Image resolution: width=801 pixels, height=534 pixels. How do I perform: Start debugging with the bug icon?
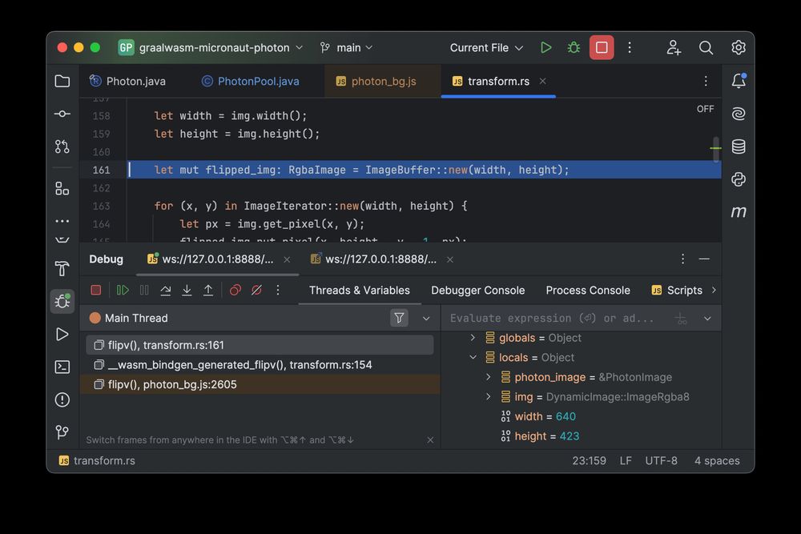[574, 47]
